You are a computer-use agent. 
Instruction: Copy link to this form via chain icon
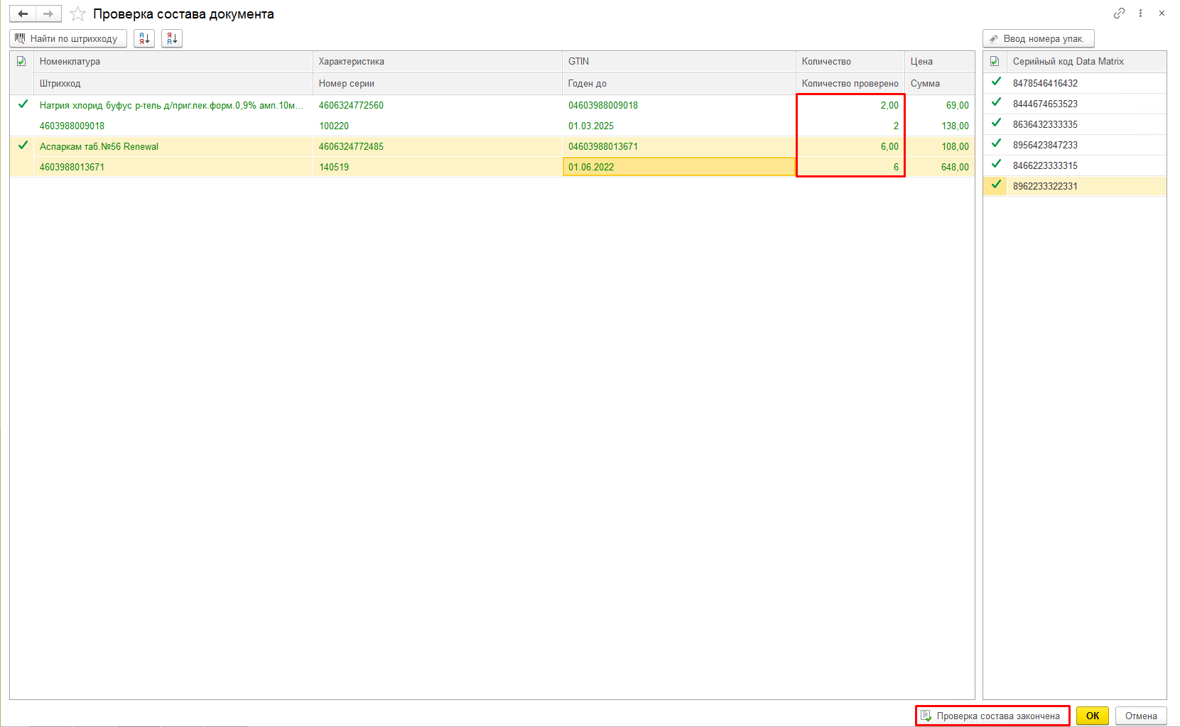[x=1119, y=13]
